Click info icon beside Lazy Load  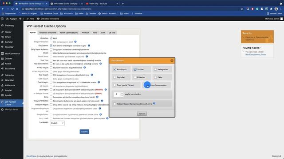pos(107,118)
